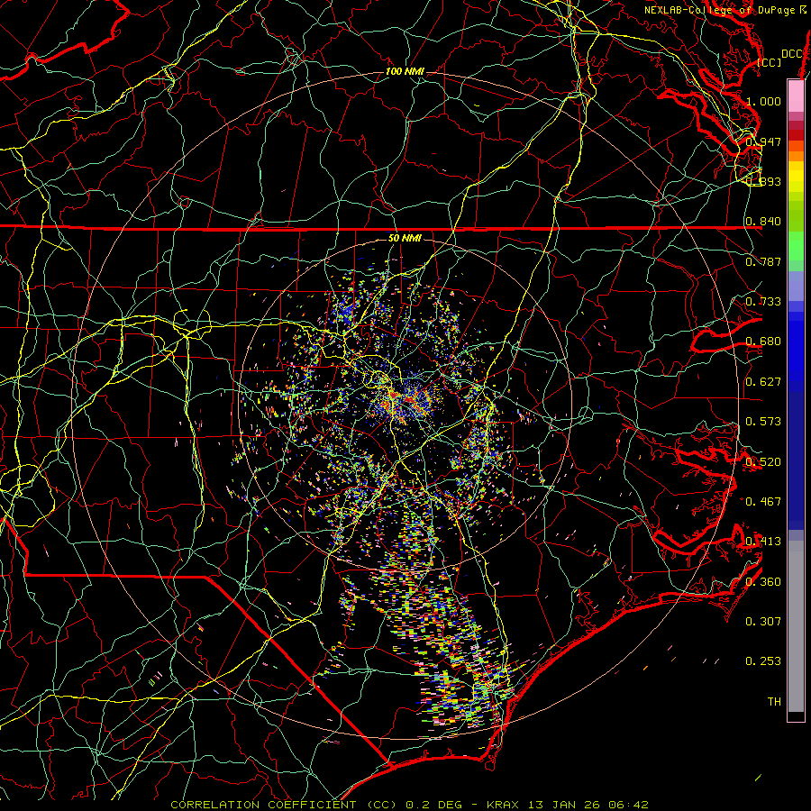Click the 0.627 scale value

pyautogui.click(x=763, y=382)
